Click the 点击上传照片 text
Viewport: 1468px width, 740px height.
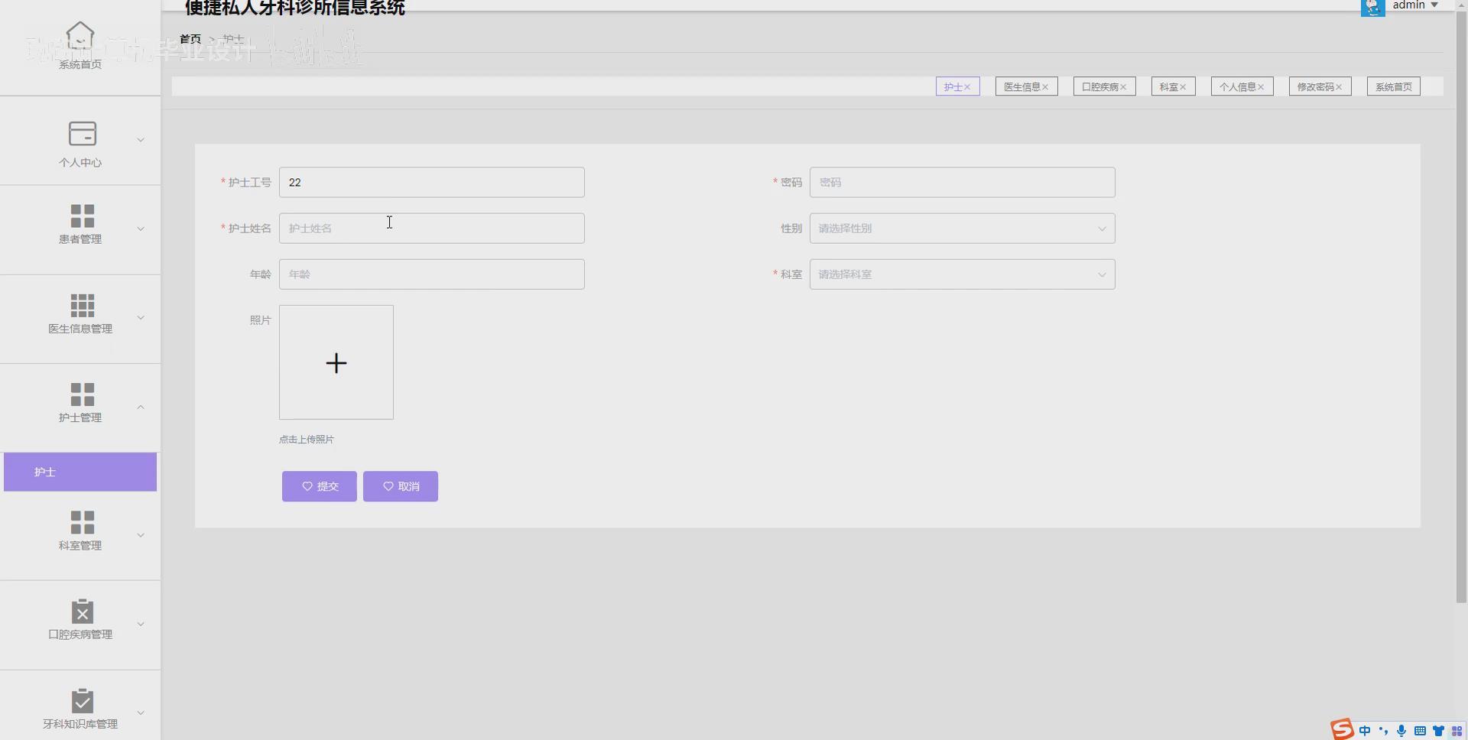point(306,440)
